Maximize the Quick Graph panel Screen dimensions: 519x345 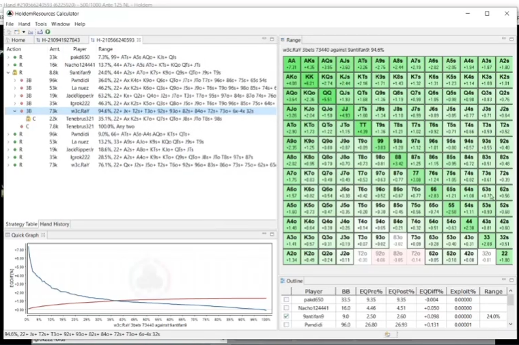[x=272, y=234]
